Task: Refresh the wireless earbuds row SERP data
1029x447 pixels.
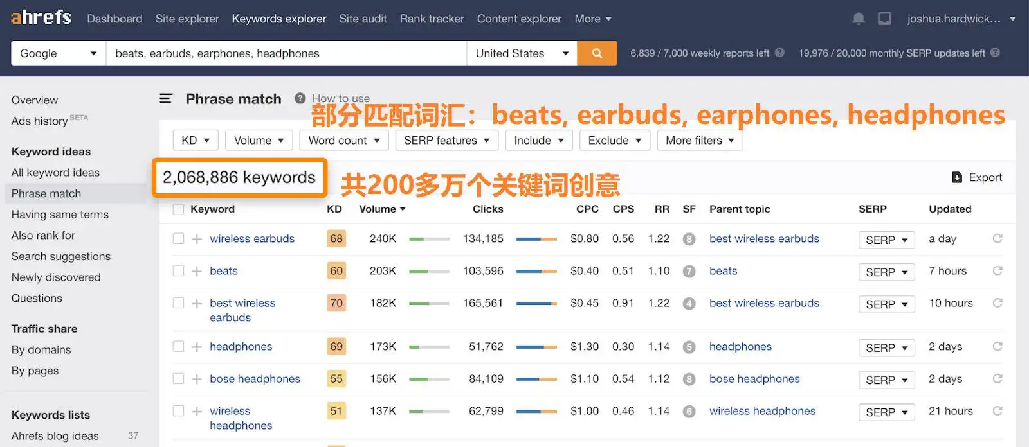Action: click(x=997, y=239)
